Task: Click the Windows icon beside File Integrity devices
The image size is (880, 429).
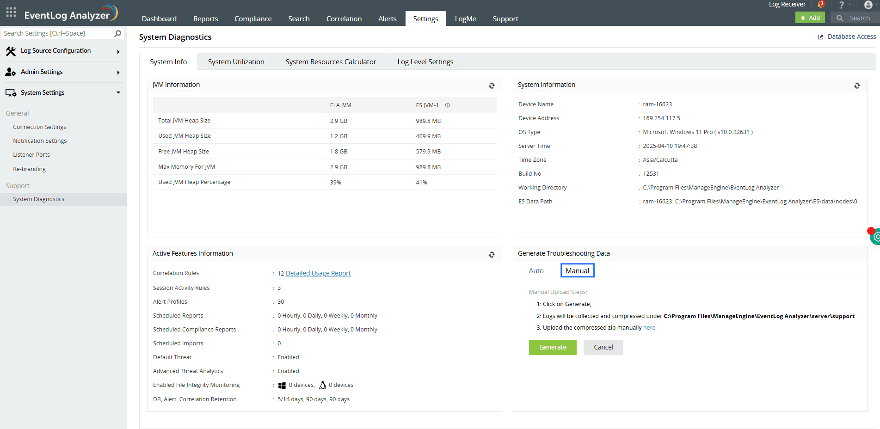Action: click(x=282, y=385)
